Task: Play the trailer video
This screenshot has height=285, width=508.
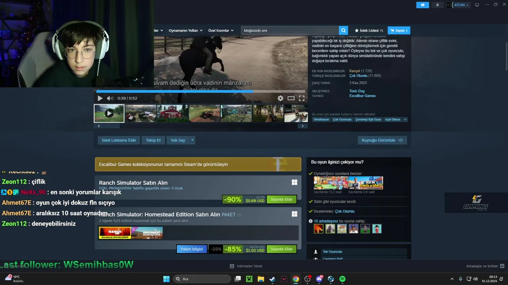Action: (x=100, y=98)
